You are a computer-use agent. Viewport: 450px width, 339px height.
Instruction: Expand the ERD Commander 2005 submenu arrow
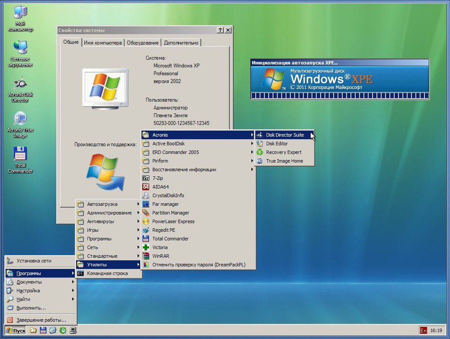click(252, 152)
